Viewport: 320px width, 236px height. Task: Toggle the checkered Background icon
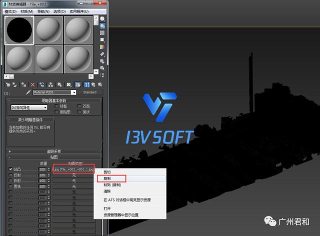[x=102, y=32]
